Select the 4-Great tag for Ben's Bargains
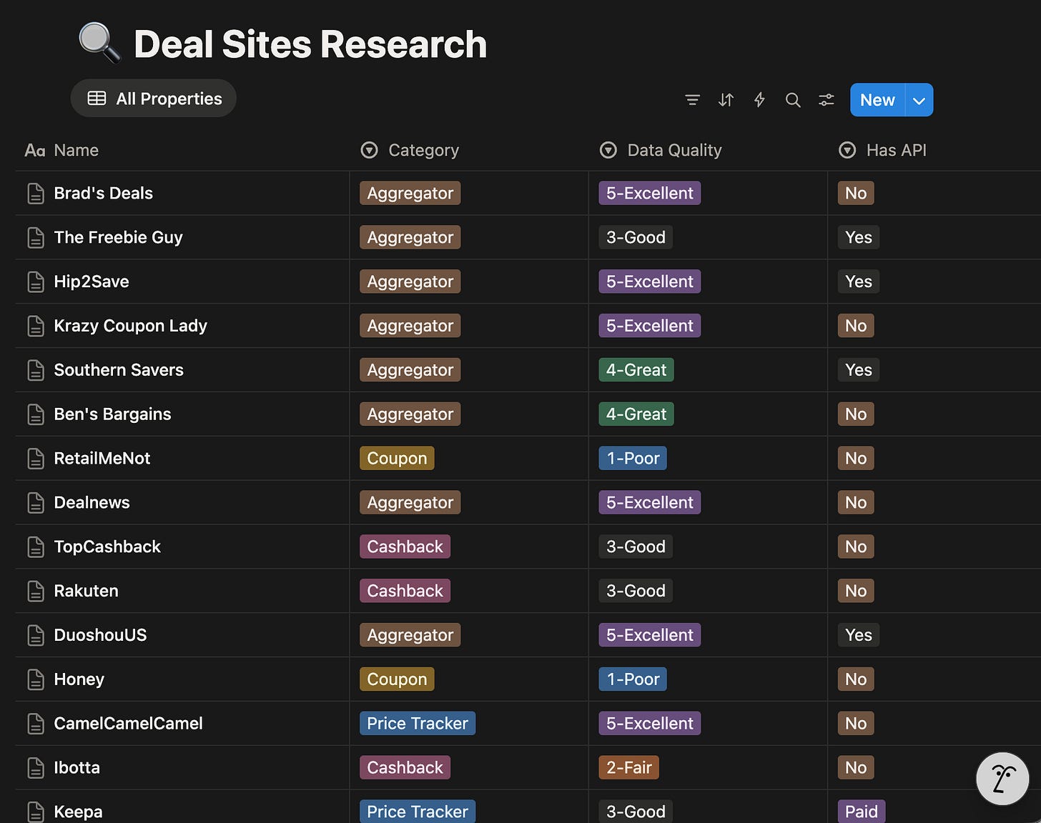Screen dimensions: 1041x823 click(x=636, y=414)
